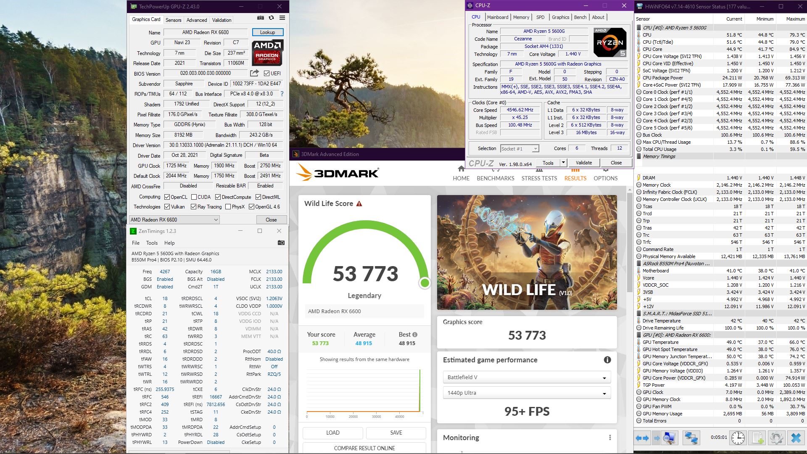807x454 pixels.
Task: Go to 3DMark BENCHMARKS section
Action: pyautogui.click(x=496, y=178)
